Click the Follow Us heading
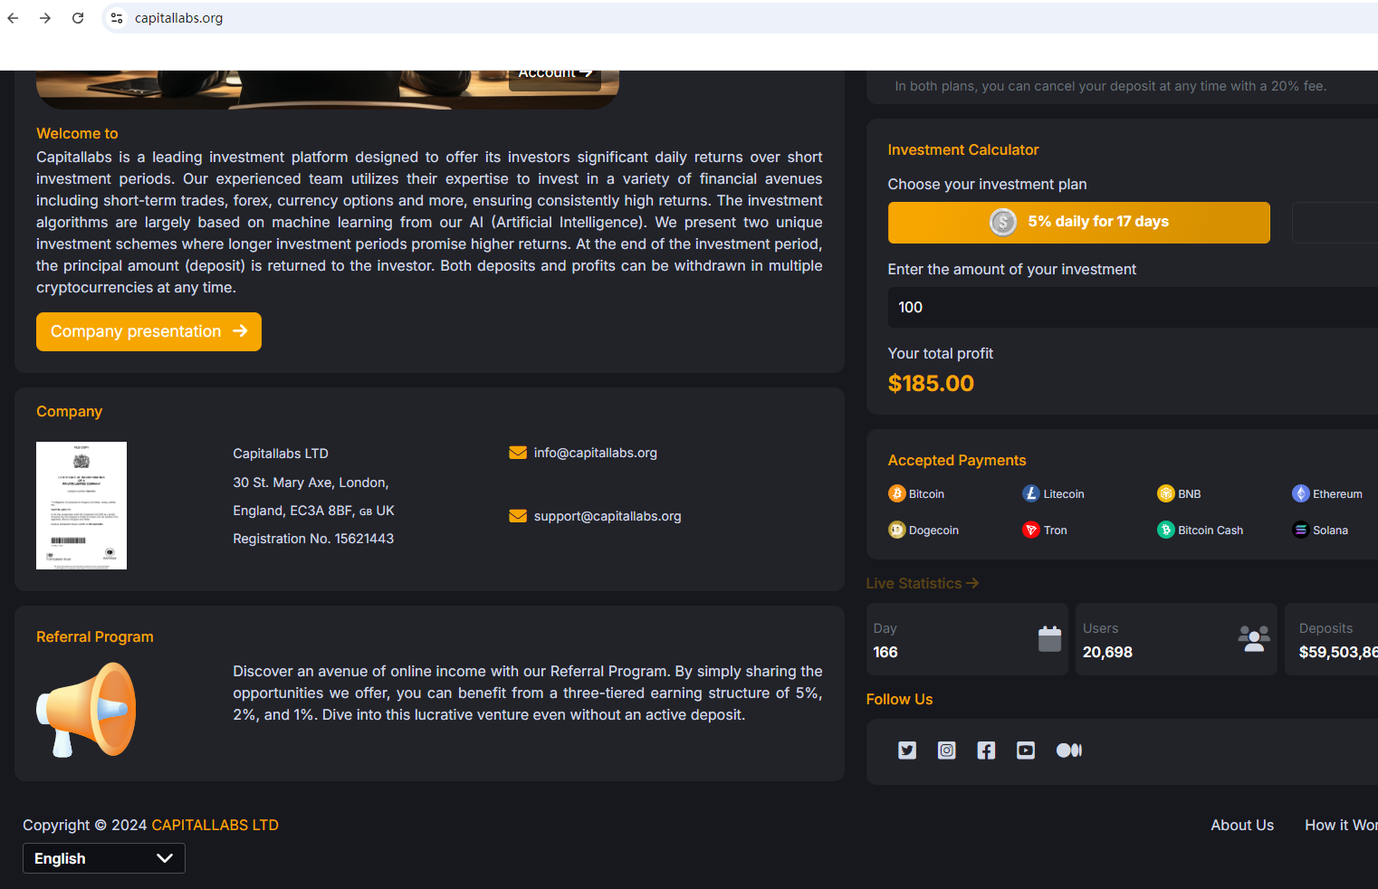The height and width of the screenshot is (889, 1378). point(899,700)
